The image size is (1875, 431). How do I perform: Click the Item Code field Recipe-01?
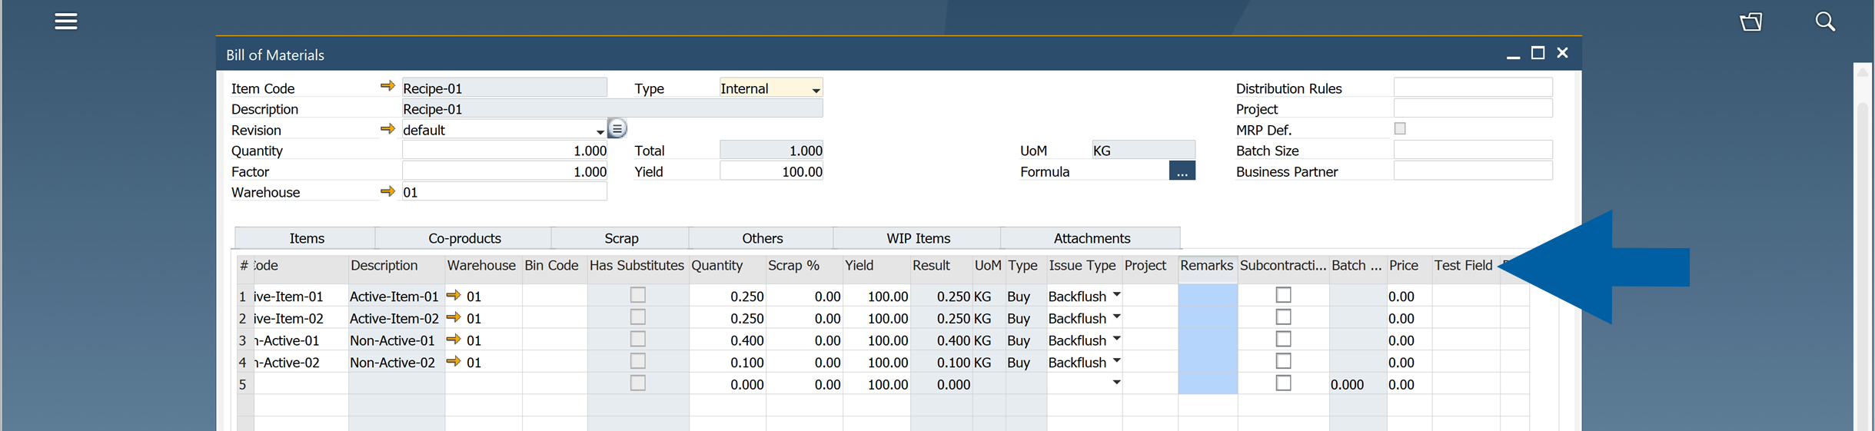click(504, 88)
